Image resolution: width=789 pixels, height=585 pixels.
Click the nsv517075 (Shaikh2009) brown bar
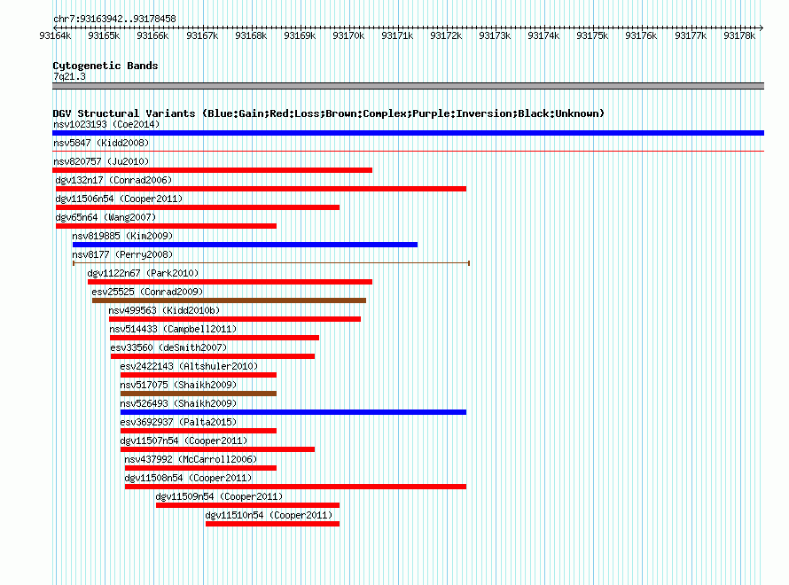(x=199, y=394)
